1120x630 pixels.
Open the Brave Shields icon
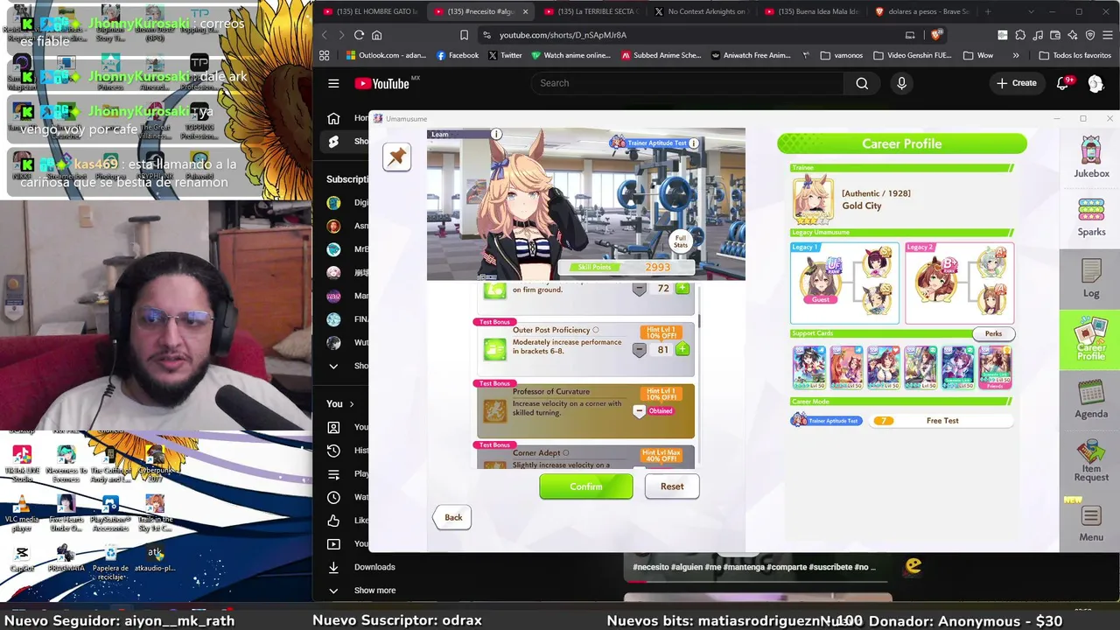935,35
